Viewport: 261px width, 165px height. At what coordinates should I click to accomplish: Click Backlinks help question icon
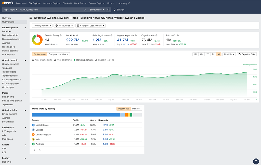coord(77,35)
